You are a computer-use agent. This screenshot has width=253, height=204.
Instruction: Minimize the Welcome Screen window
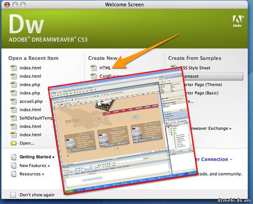pyautogui.click(x=15, y=5)
